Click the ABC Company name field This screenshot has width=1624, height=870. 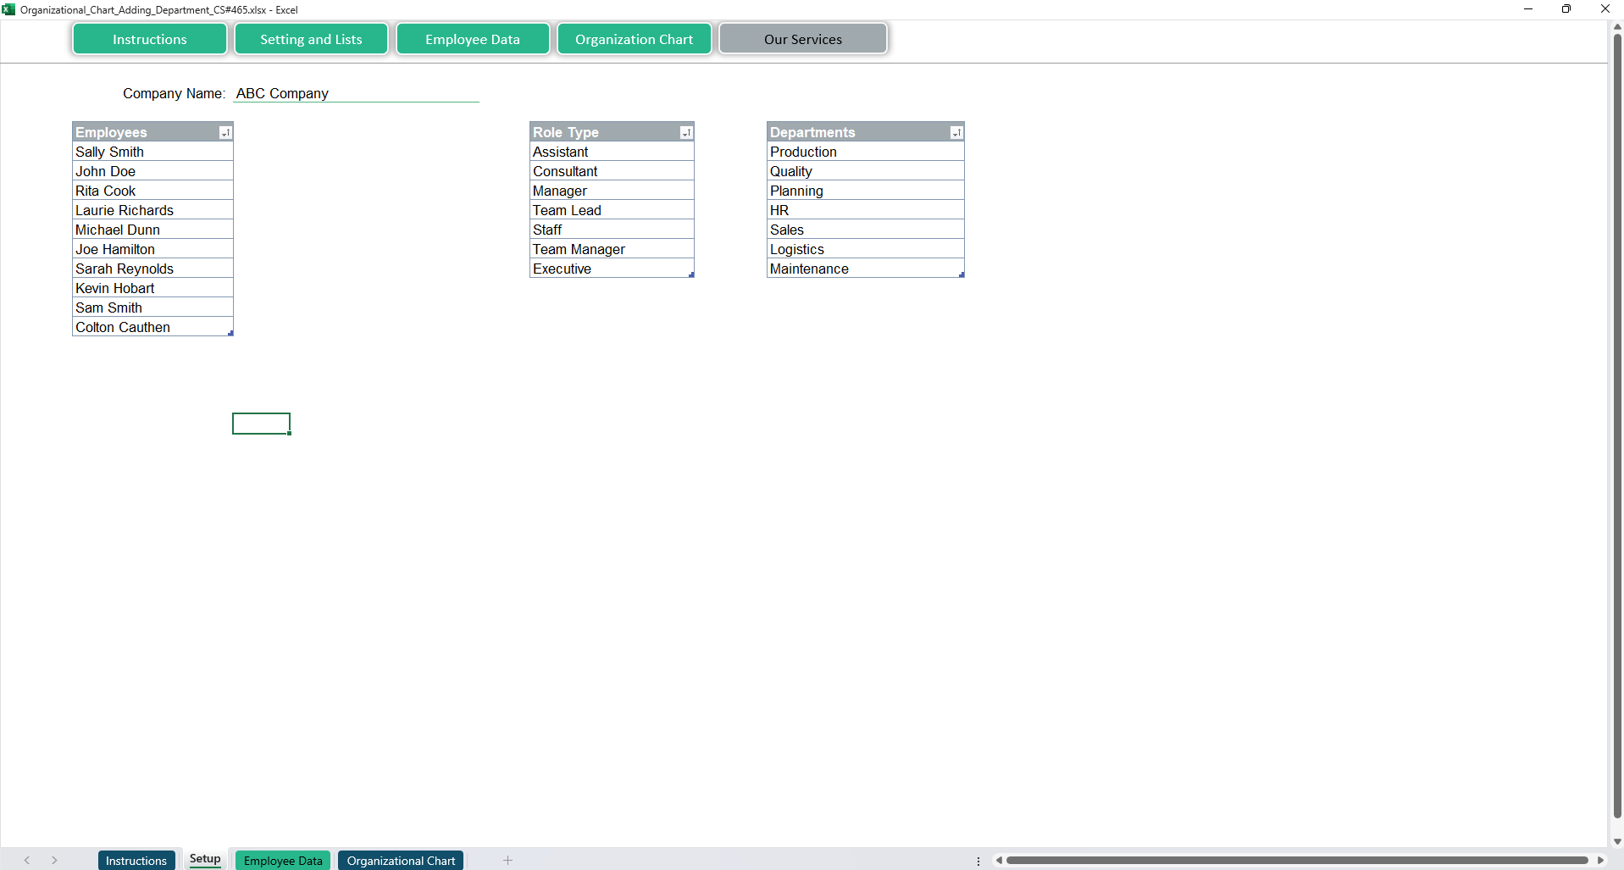coord(356,93)
